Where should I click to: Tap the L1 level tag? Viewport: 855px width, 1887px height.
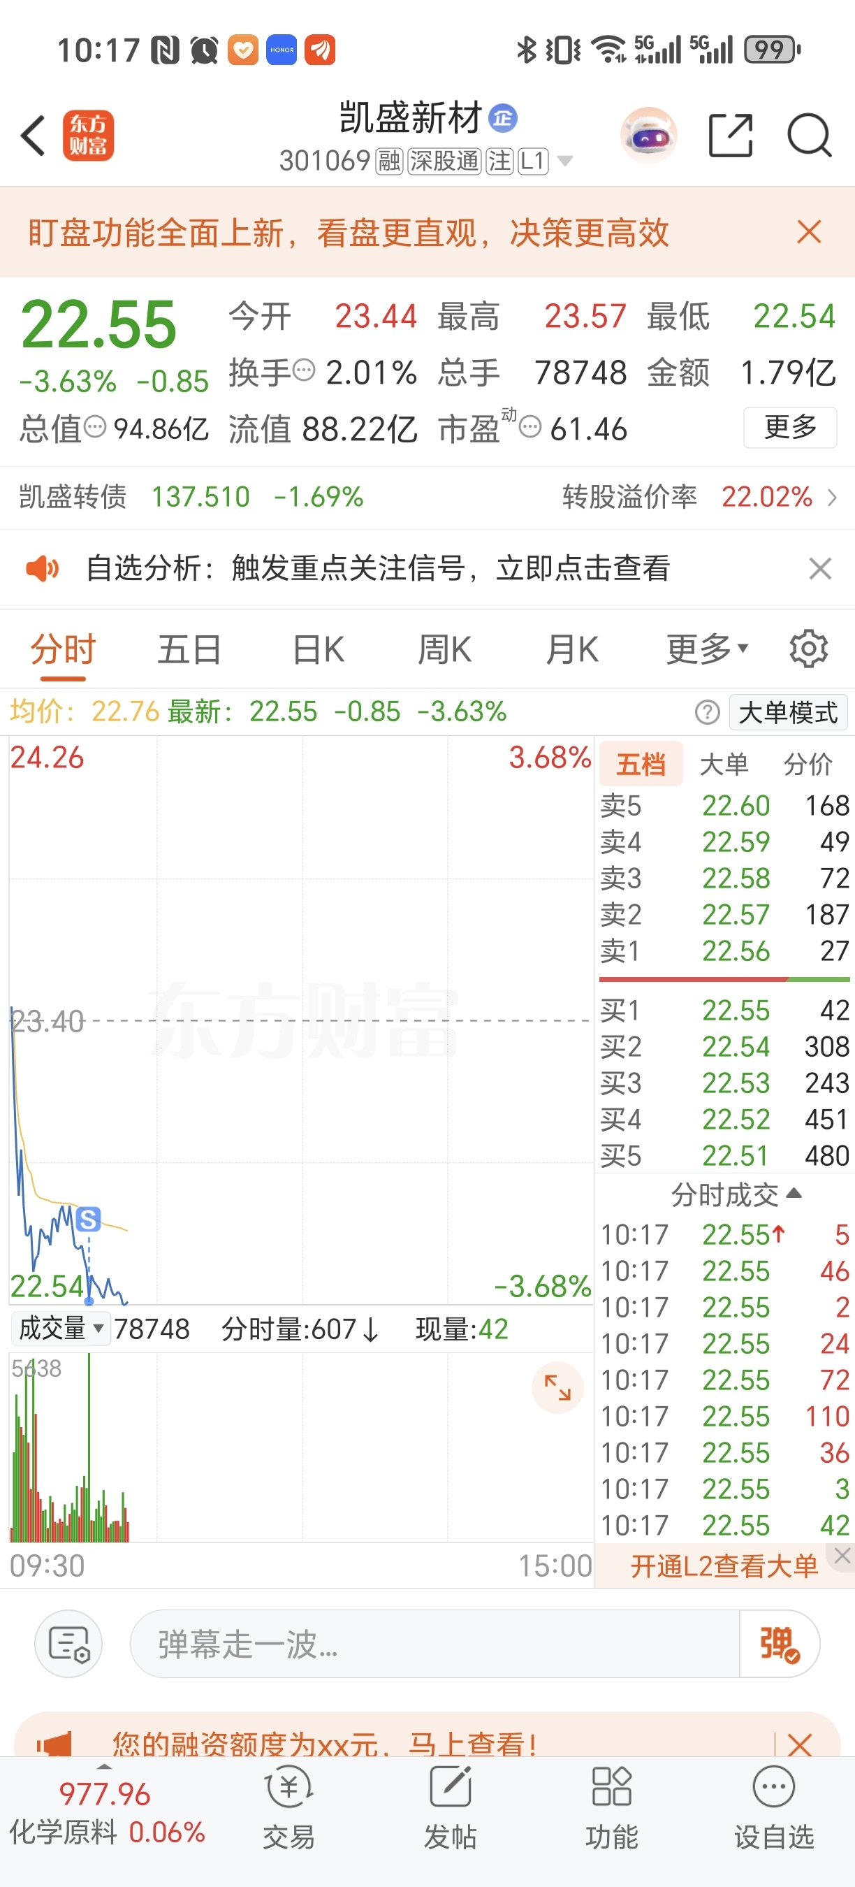pos(532,161)
